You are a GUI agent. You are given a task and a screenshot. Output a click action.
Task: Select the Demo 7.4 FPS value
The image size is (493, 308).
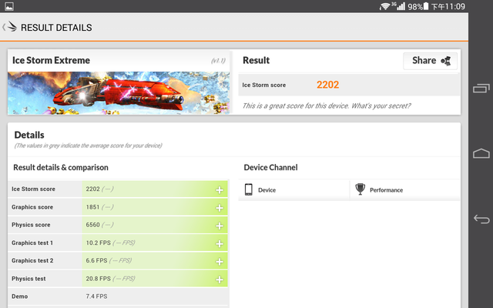[96, 296]
